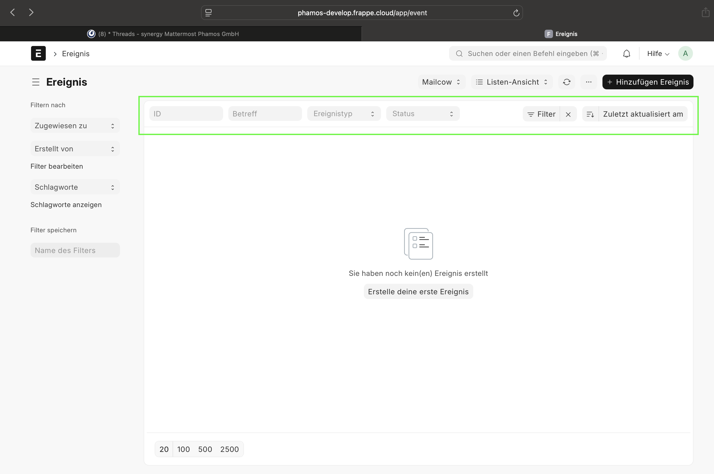Expand the Ereignistyp filter dropdown
This screenshot has width=714, height=474.
344,114
